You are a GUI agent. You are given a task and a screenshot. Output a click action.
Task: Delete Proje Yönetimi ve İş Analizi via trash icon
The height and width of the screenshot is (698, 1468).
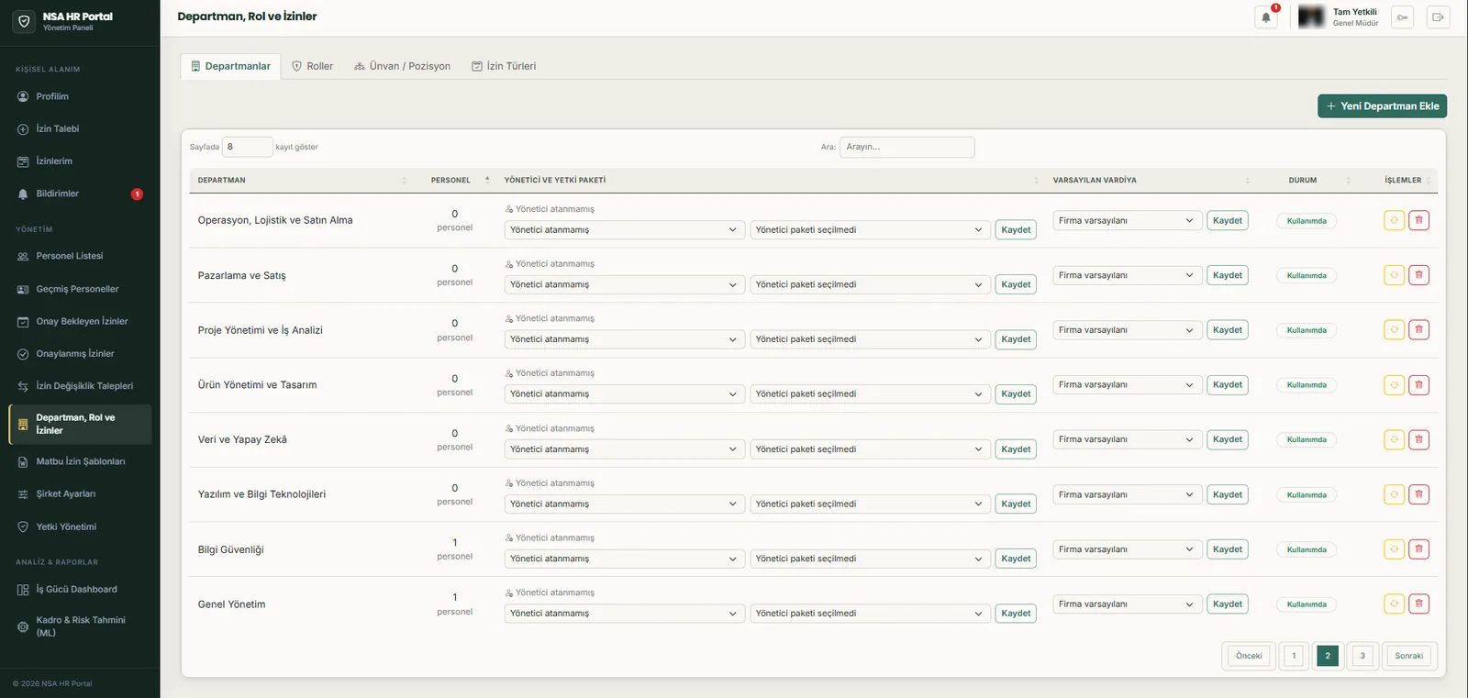[1418, 329]
